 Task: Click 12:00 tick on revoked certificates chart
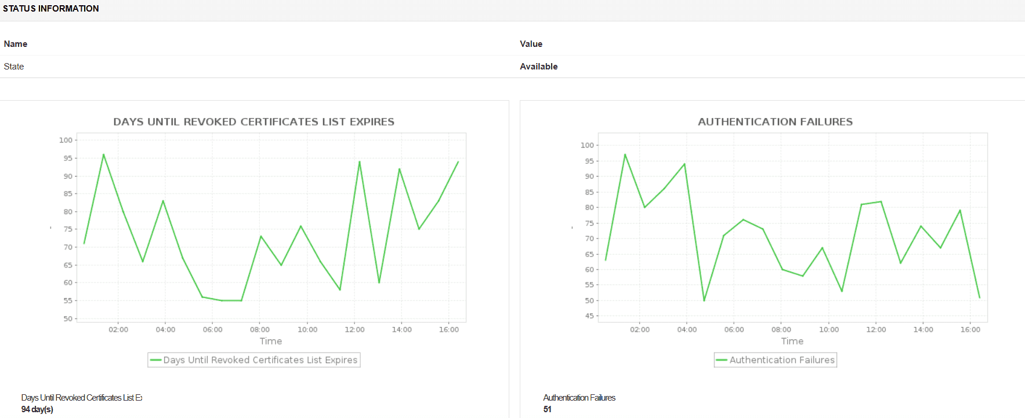354,329
